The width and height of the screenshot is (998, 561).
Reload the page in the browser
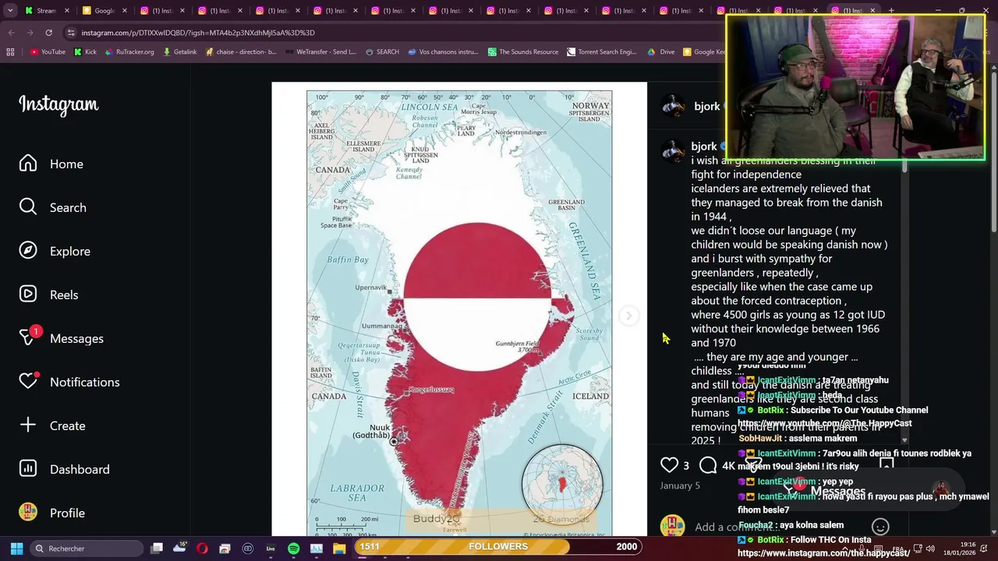coord(48,33)
